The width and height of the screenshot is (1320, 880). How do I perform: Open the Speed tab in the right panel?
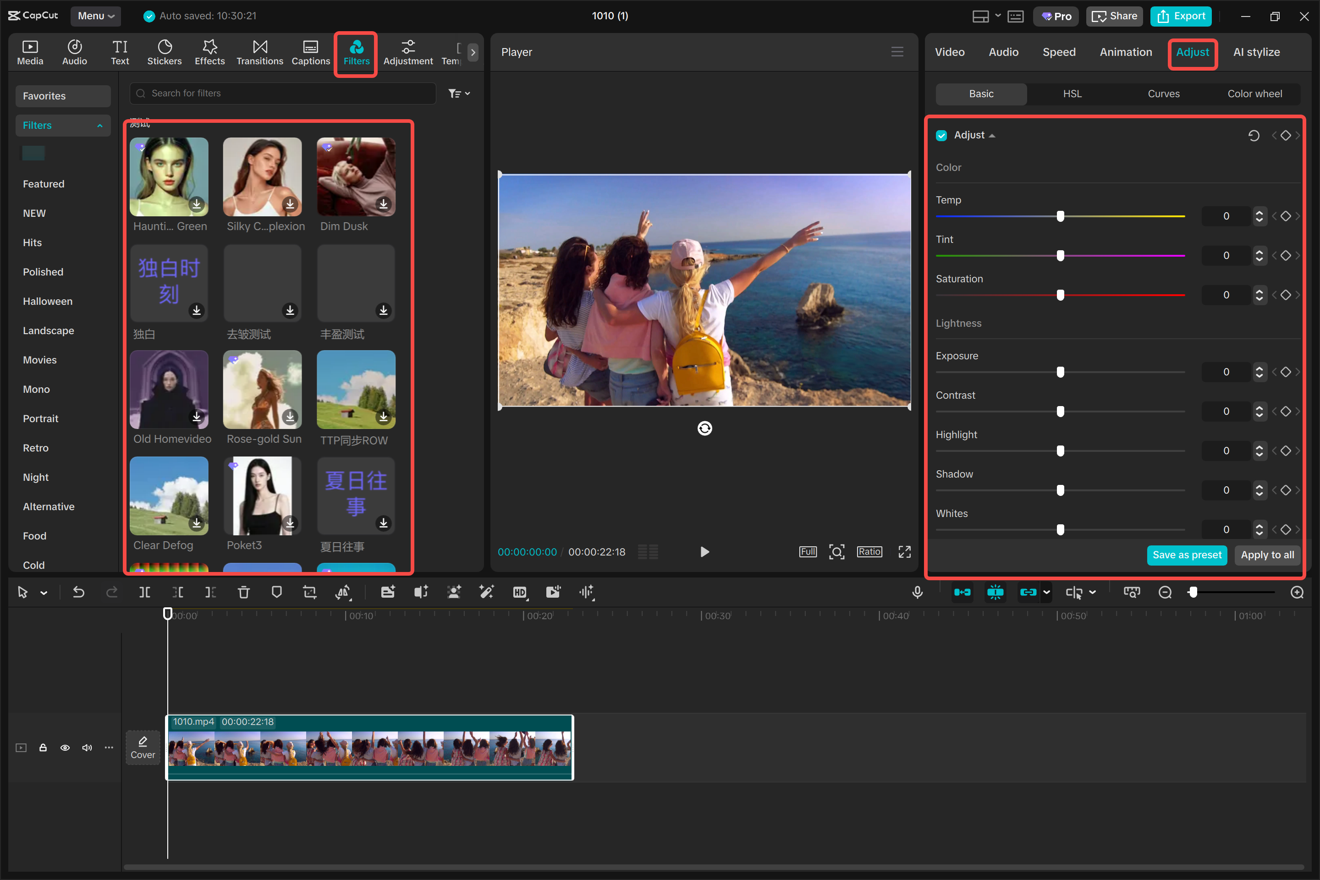pos(1059,52)
